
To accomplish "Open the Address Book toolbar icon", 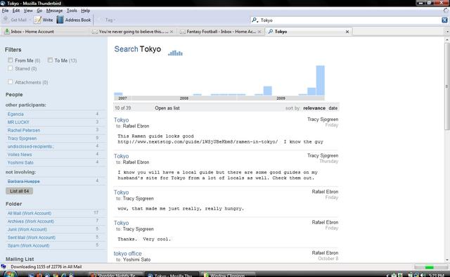I will point(60,20).
